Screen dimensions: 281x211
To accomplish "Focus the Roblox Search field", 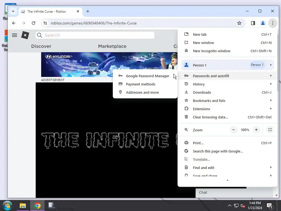I will (95, 35).
